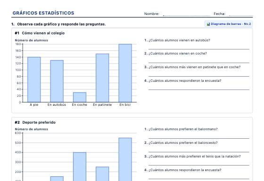Click the question '¿Cuántos alumnos vienen en autobús?'
Image resolution: width=264 pixels, height=181 pixels.
(x=179, y=40)
